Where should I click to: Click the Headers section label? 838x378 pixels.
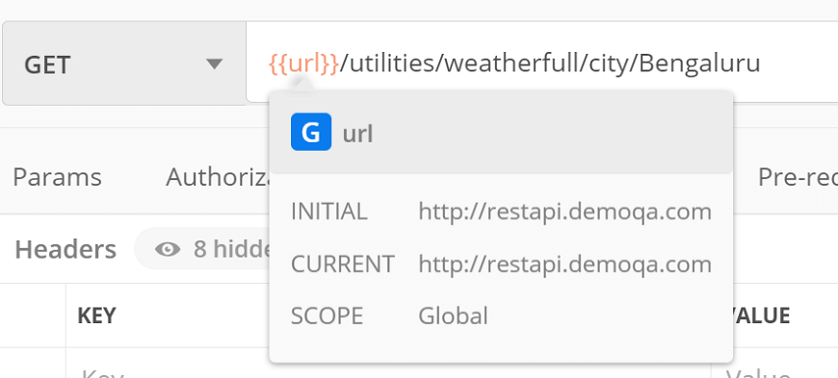[65, 249]
